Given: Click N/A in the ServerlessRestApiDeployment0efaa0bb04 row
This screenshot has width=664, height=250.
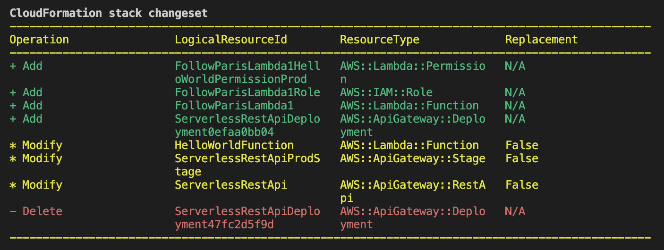Looking at the screenshot, I should click(515, 119).
